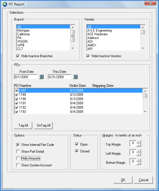
Task: Decrease the Top Margin value
Action: point(139,145)
